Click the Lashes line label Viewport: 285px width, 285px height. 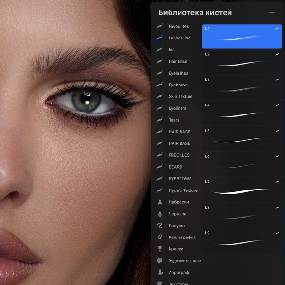(180, 38)
